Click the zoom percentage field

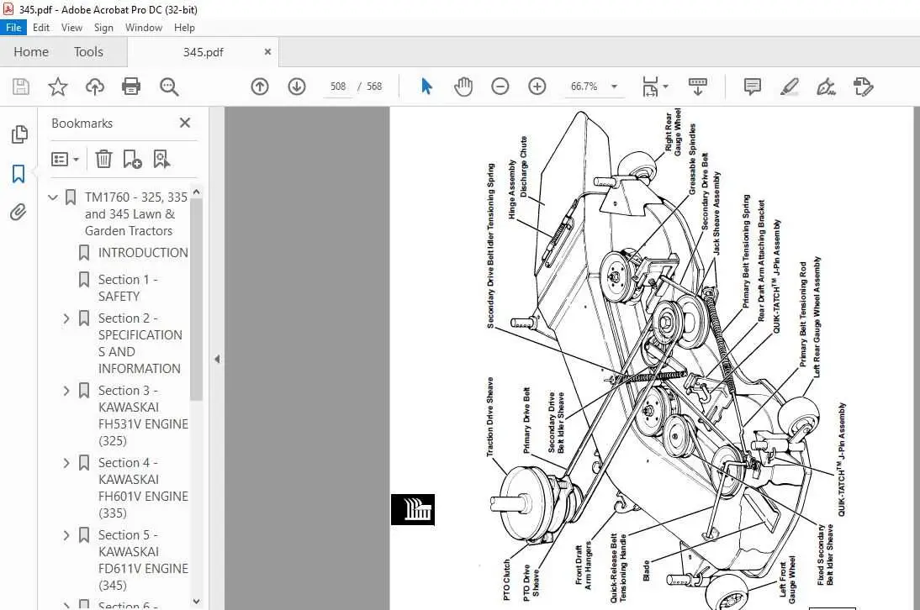(584, 87)
